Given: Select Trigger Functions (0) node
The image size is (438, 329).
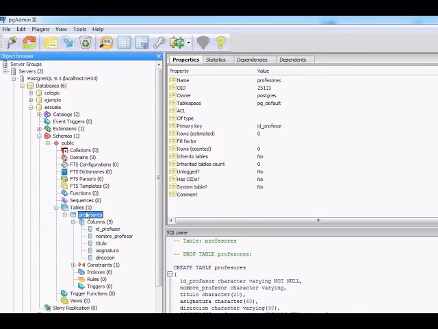Looking at the screenshot, I should point(92,293).
